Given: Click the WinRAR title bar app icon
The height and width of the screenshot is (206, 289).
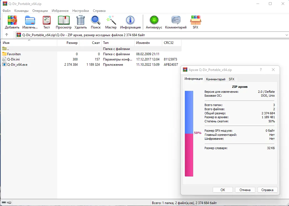Looking at the screenshot, I should tap(5, 4).
